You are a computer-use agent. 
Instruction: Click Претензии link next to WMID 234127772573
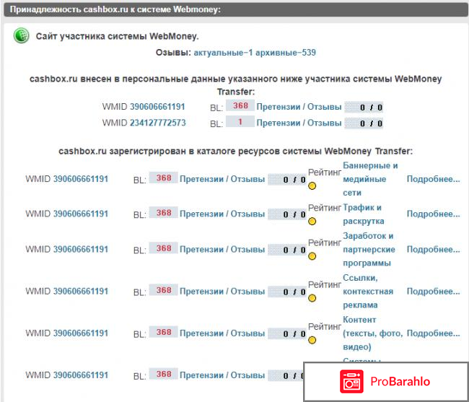tap(279, 123)
